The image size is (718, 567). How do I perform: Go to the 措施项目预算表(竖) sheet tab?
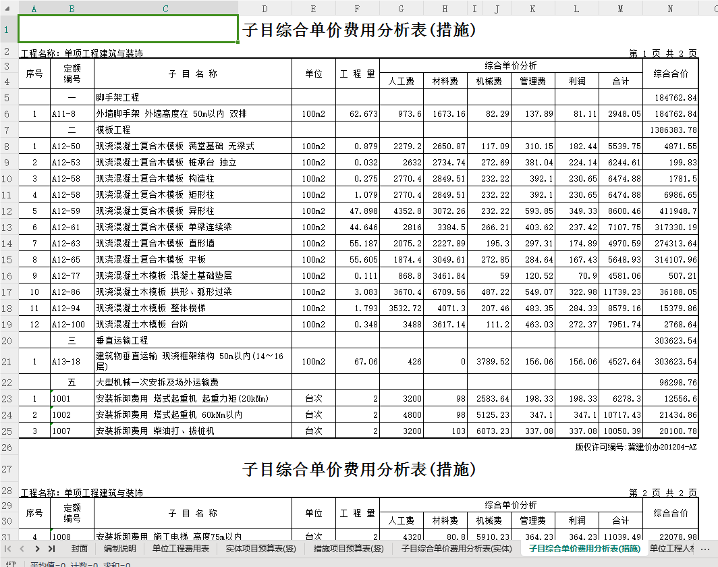tap(348, 548)
